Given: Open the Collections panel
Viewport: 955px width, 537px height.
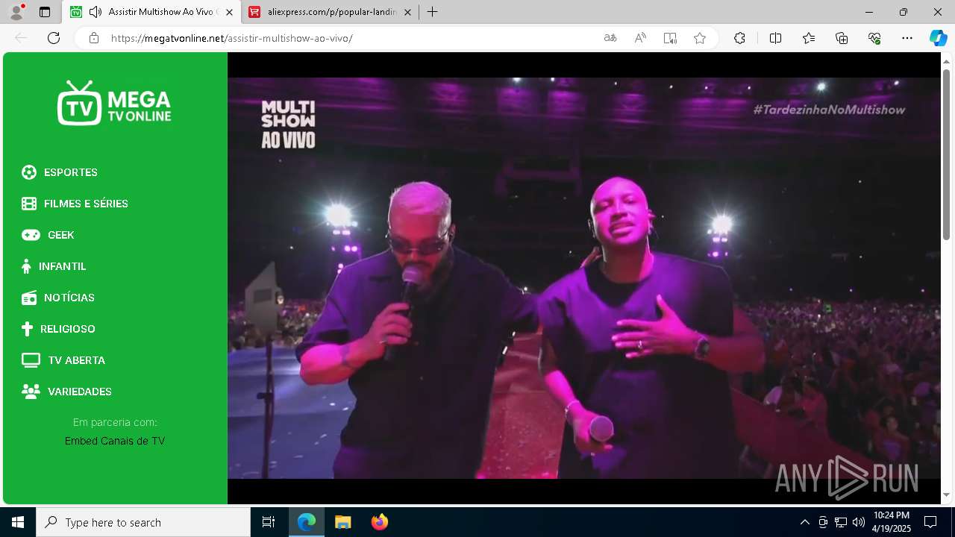Looking at the screenshot, I should 842,38.
